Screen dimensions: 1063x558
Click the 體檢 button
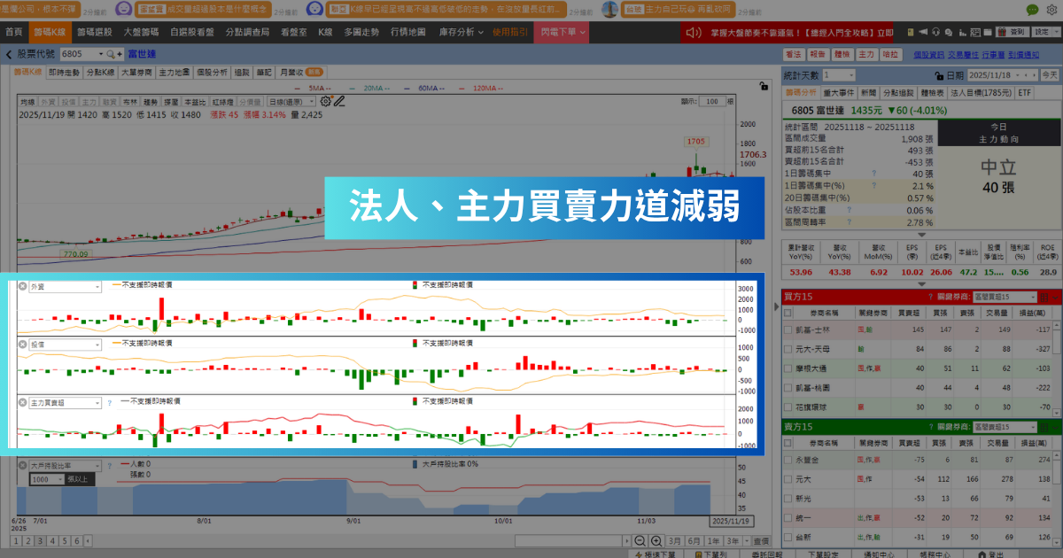click(x=842, y=54)
